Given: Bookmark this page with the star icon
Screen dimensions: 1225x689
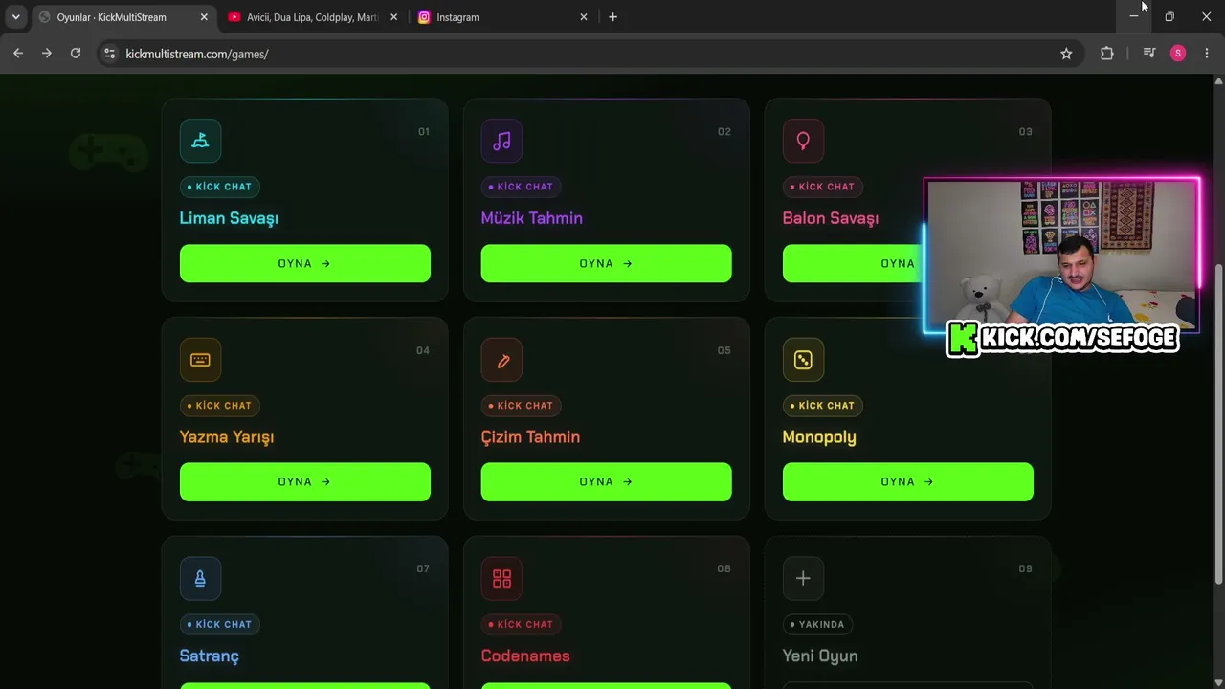Looking at the screenshot, I should coord(1066,54).
